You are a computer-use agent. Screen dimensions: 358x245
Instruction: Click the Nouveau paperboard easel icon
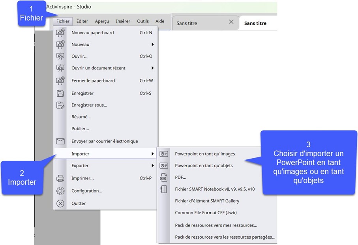click(x=60, y=33)
